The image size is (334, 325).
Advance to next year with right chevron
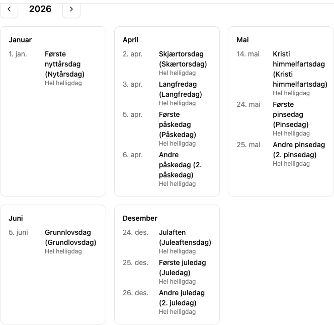coord(71,10)
